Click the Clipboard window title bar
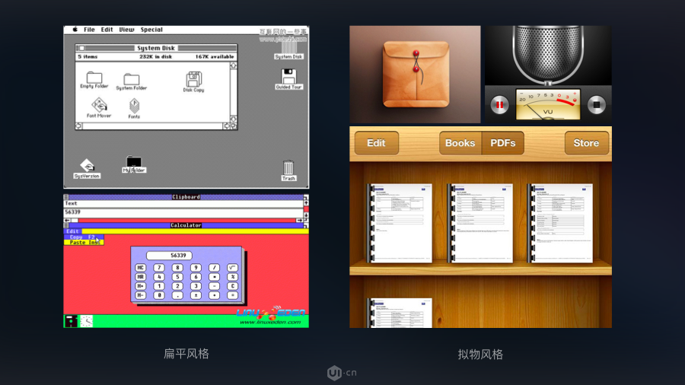 click(x=186, y=197)
